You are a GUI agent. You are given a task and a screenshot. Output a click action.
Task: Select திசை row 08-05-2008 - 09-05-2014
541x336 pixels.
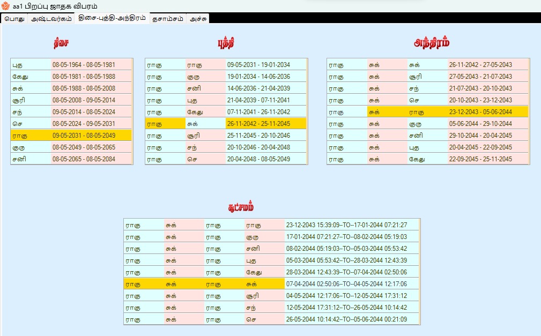71,100
